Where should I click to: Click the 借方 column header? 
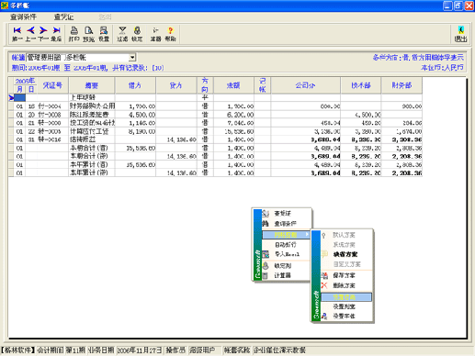tap(135, 85)
